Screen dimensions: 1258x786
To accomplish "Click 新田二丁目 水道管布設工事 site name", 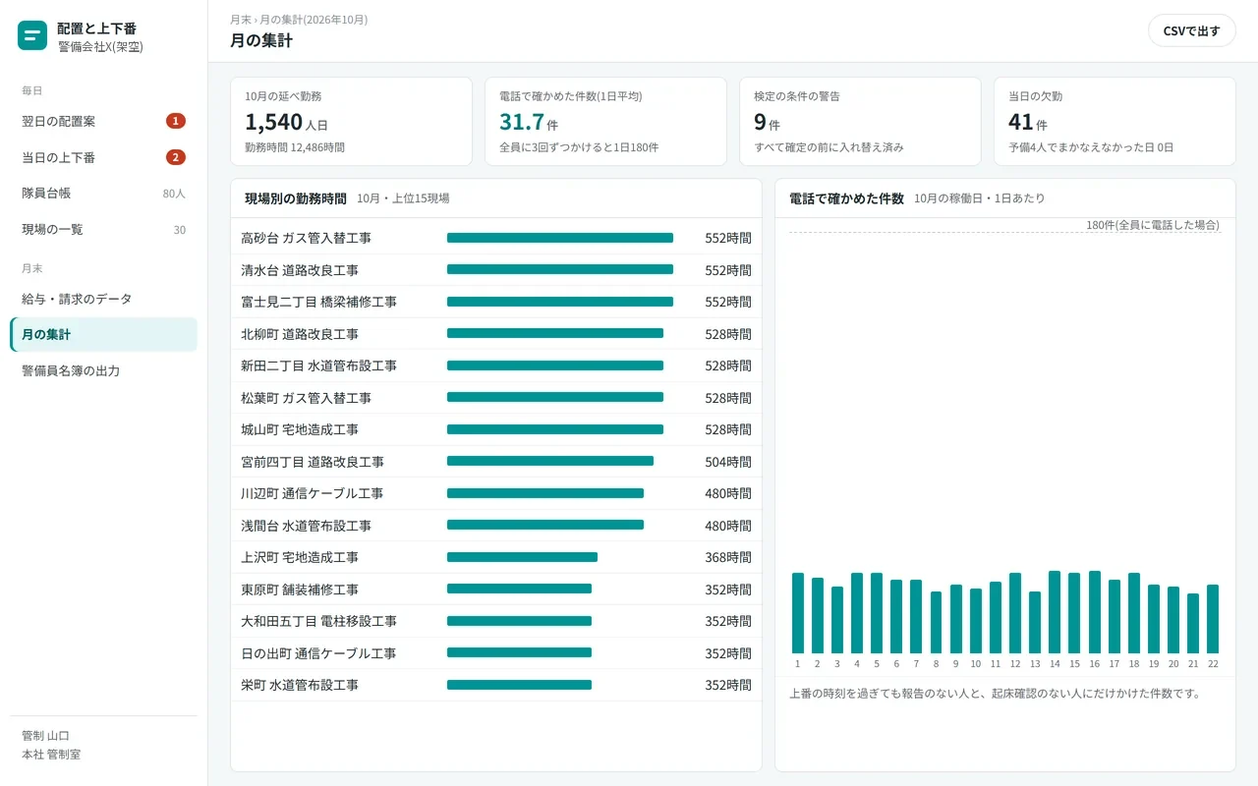I will point(319,365).
